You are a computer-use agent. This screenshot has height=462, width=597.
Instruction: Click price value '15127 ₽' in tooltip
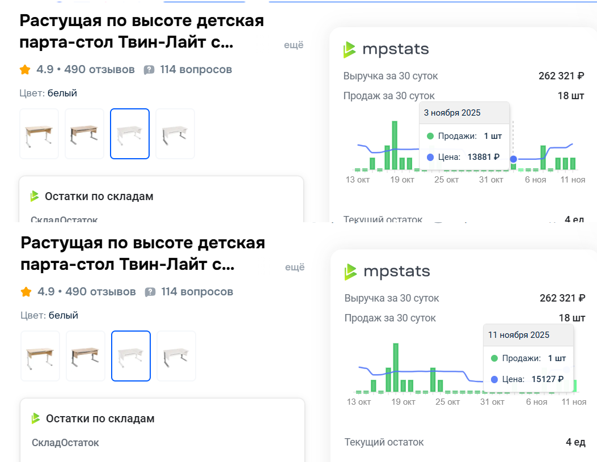pos(548,379)
